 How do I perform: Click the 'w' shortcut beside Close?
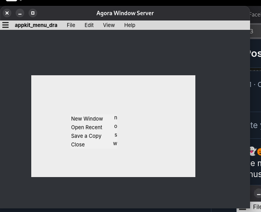115,143
